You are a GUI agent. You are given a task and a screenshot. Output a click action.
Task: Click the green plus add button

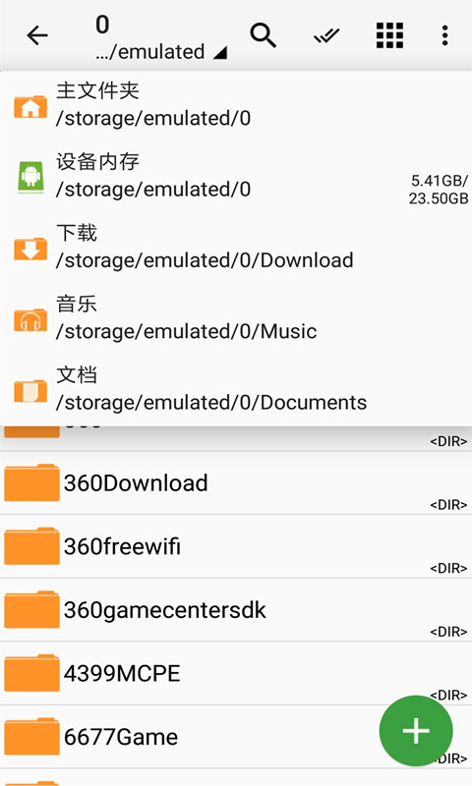[x=416, y=730]
